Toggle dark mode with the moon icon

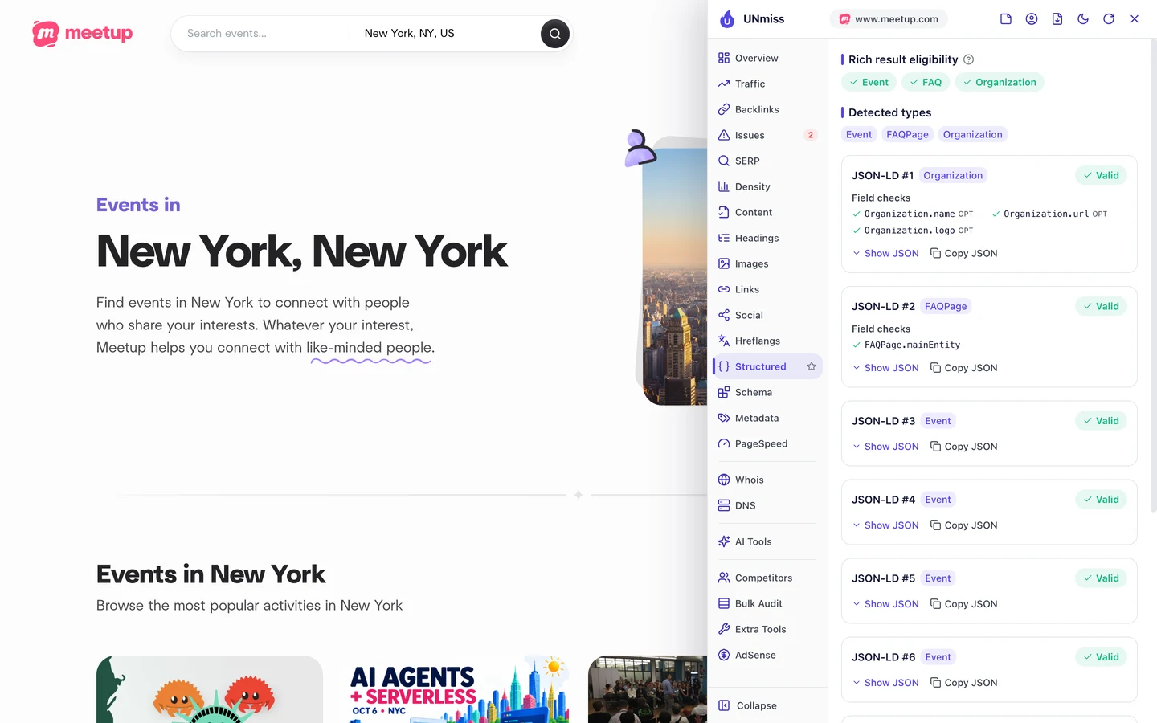pos(1083,19)
